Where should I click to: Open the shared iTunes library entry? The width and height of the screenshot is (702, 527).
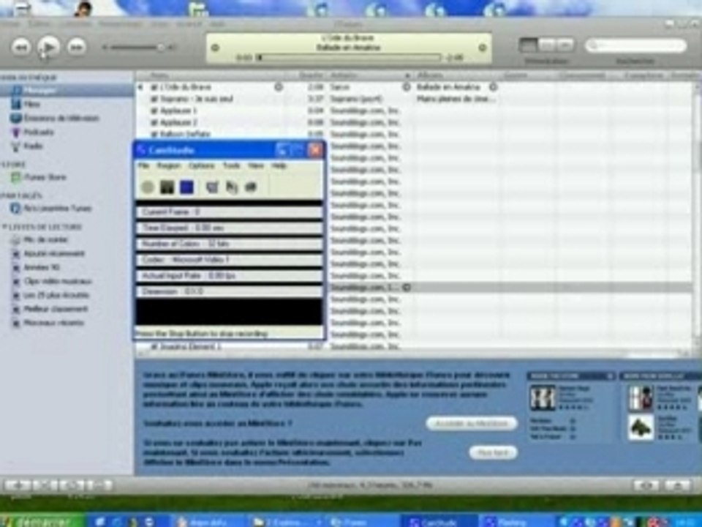(57, 209)
